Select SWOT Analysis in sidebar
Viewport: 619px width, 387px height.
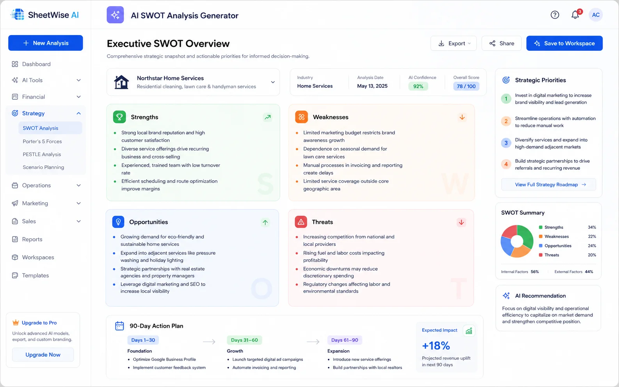pos(50,128)
